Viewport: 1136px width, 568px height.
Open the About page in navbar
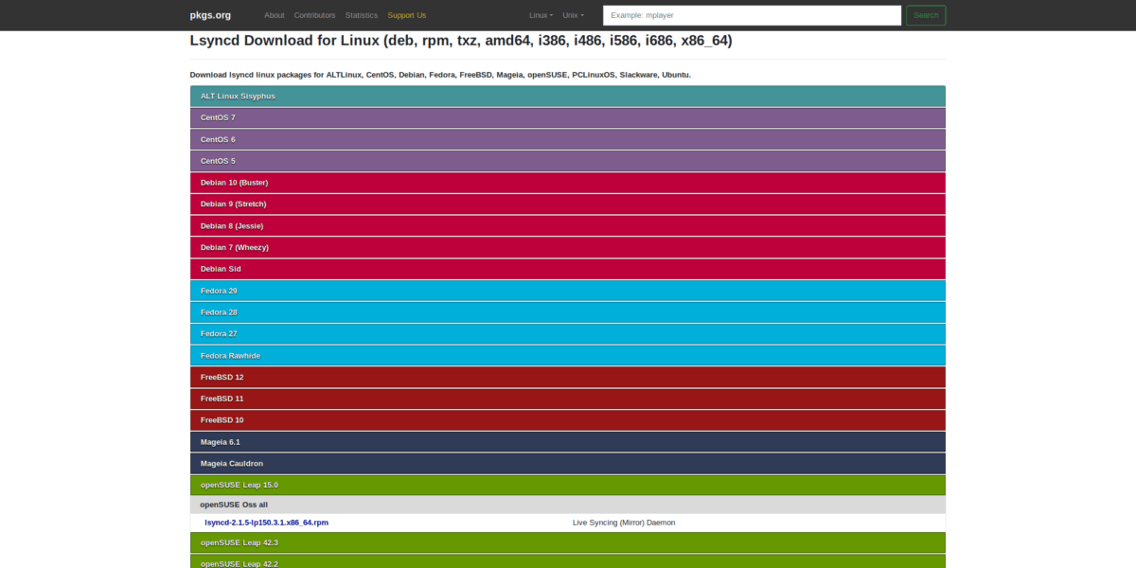[274, 15]
